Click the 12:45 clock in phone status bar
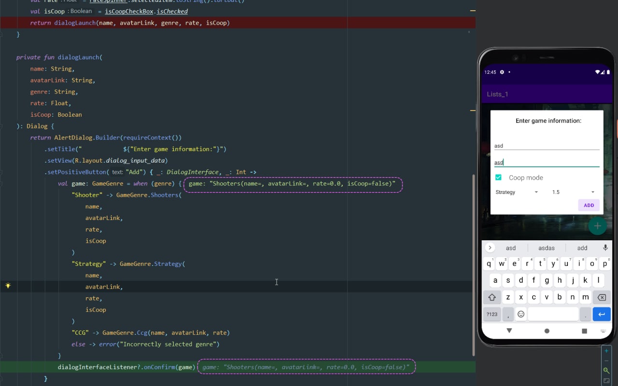The image size is (618, 386). pyautogui.click(x=490, y=72)
